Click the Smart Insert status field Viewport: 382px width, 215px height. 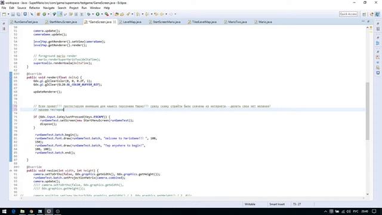pyautogui.click(x=277, y=204)
